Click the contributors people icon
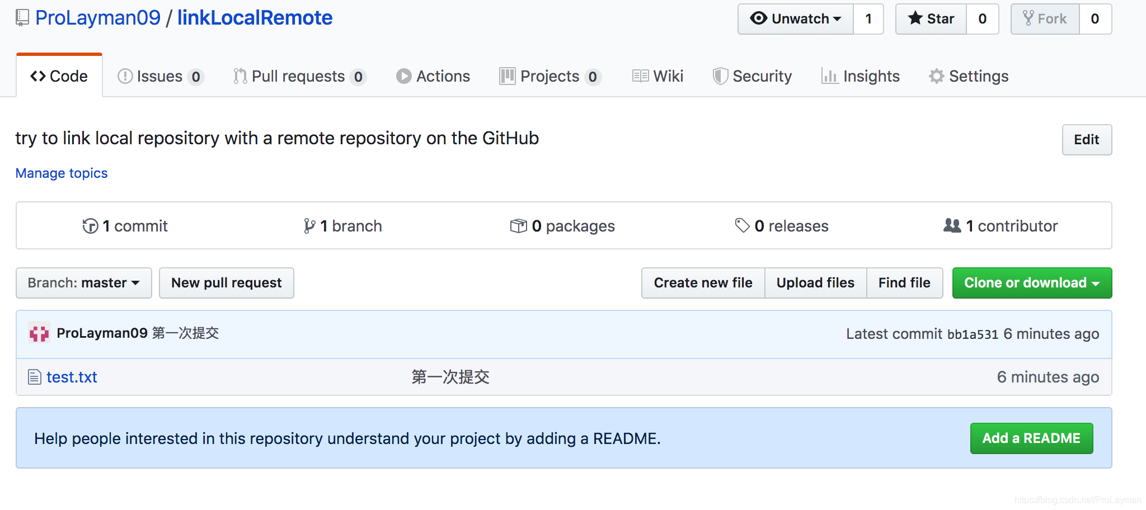Screen dimensions: 1146x510 (952, 225)
